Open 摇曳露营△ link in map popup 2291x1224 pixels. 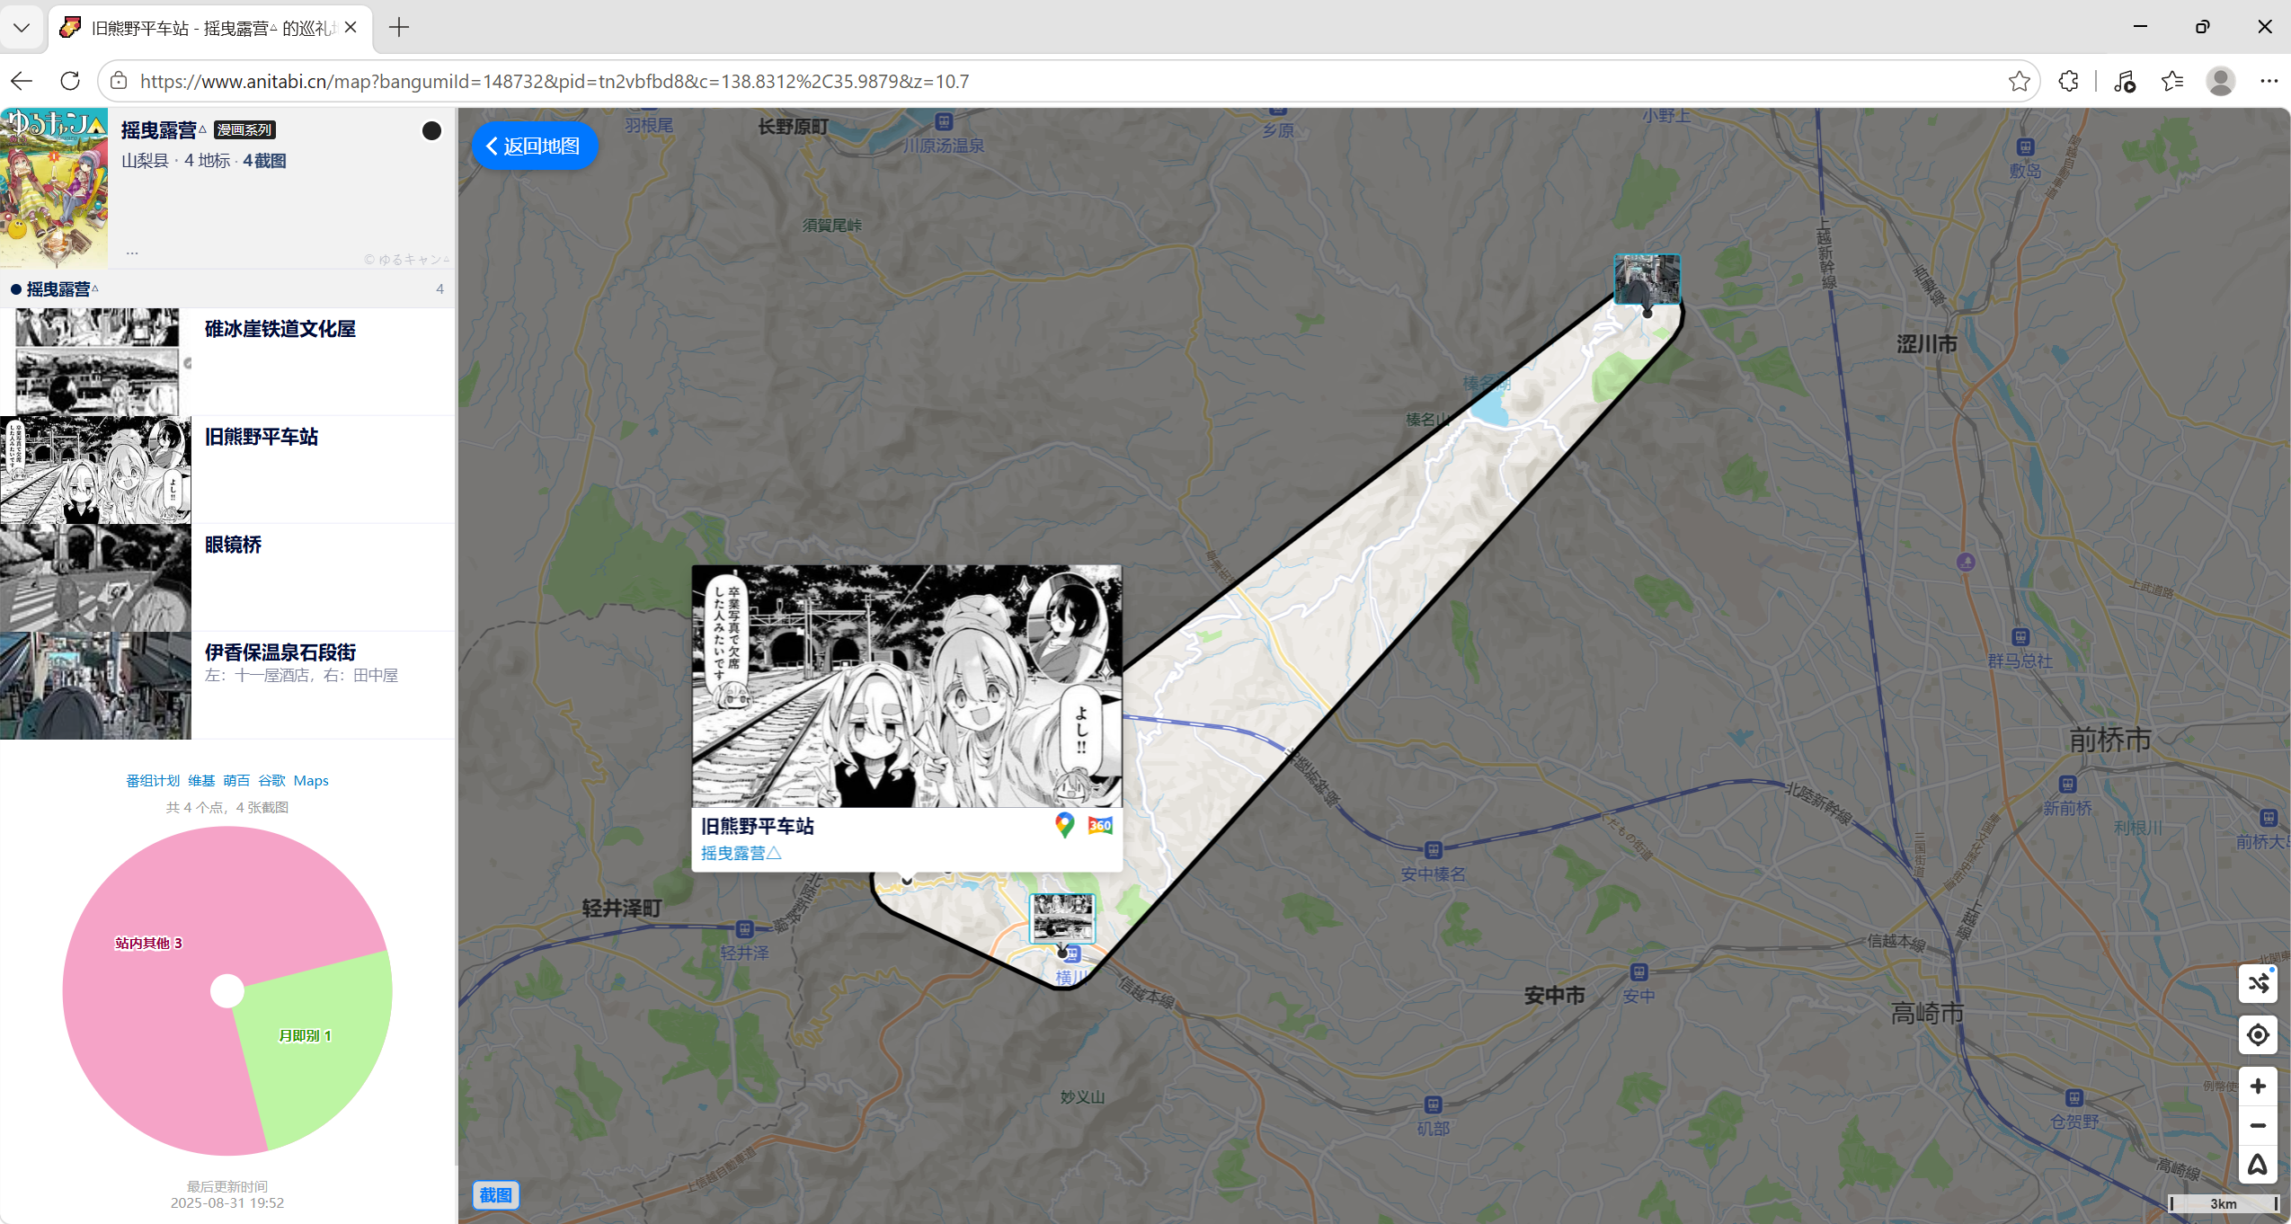[741, 853]
